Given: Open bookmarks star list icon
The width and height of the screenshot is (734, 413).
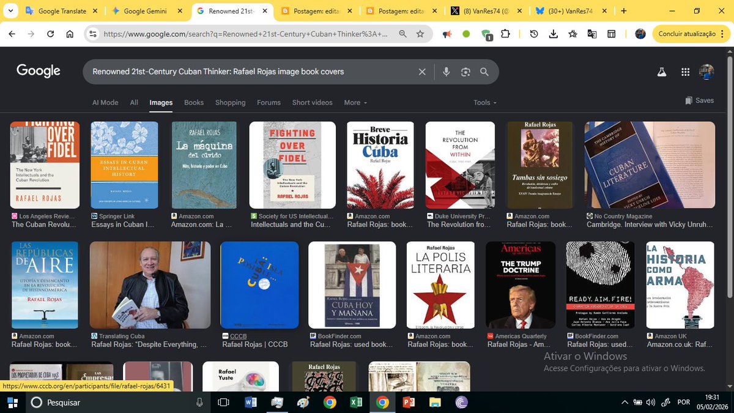Looking at the screenshot, I should click(x=573, y=34).
